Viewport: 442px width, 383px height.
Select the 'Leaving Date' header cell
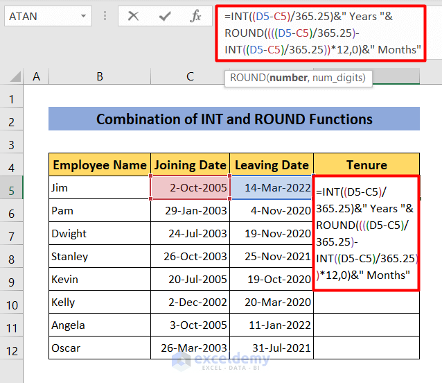tap(272, 165)
